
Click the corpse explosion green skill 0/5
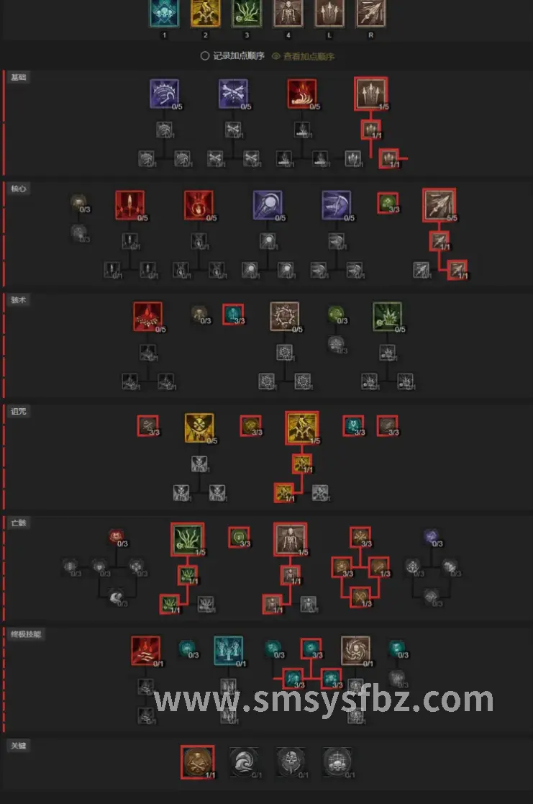tap(388, 317)
